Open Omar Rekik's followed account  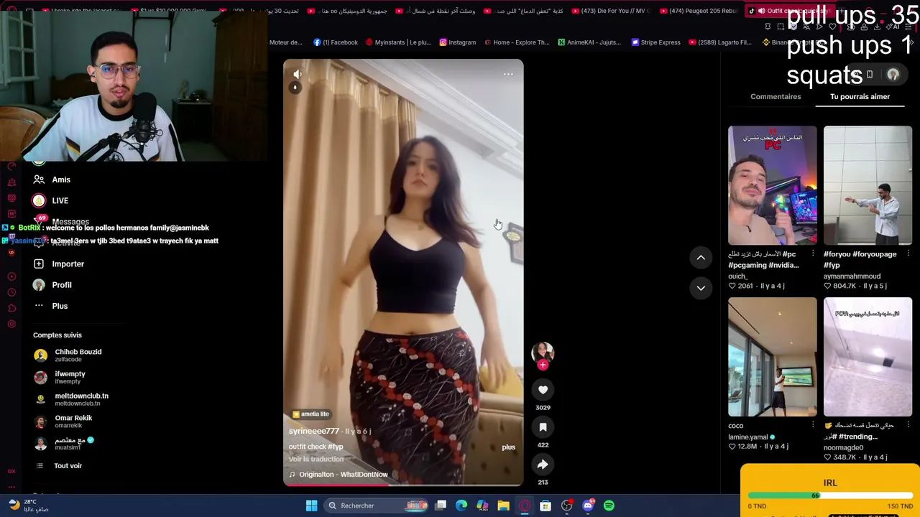click(63, 421)
